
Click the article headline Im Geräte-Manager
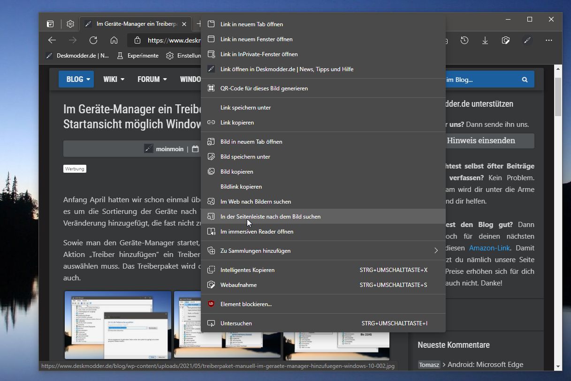[x=132, y=117]
